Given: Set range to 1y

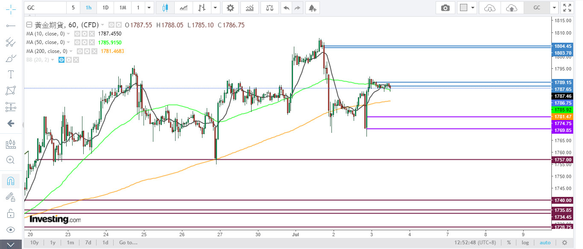Looking at the screenshot, I should (53, 243).
